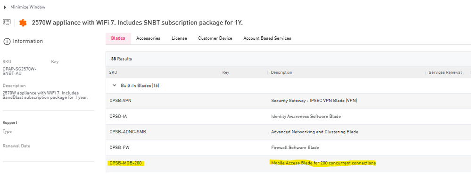
Task: Open the License tab
Action: (179, 39)
